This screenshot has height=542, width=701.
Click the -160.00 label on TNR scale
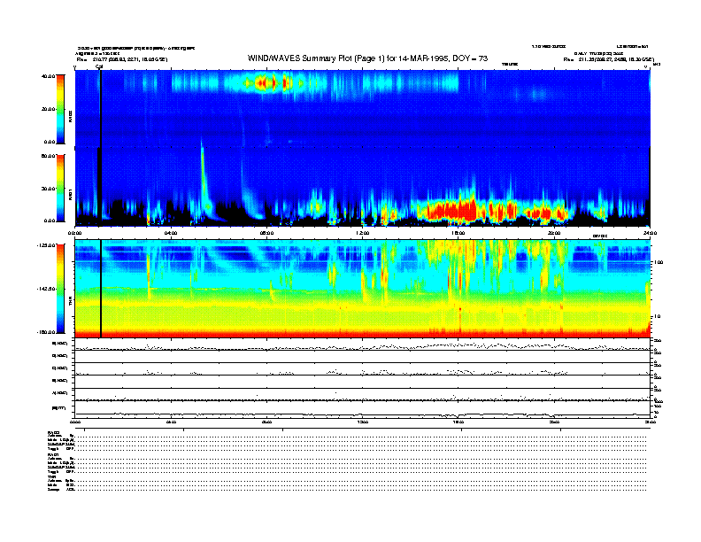pos(46,332)
